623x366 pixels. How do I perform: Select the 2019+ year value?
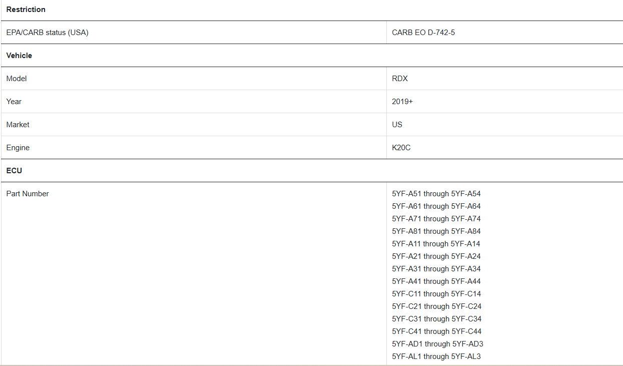[402, 102]
